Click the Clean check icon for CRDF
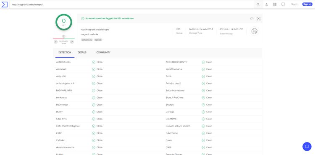This screenshot has width=315, height=155. (x=94, y=133)
